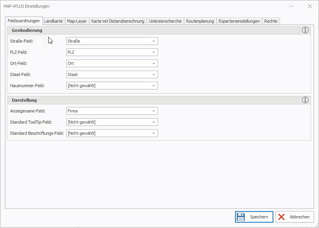Go to the Umkreisrecherche tab
Image resolution: width=319 pixels, height=228 pixels.
tap(165, 21)
